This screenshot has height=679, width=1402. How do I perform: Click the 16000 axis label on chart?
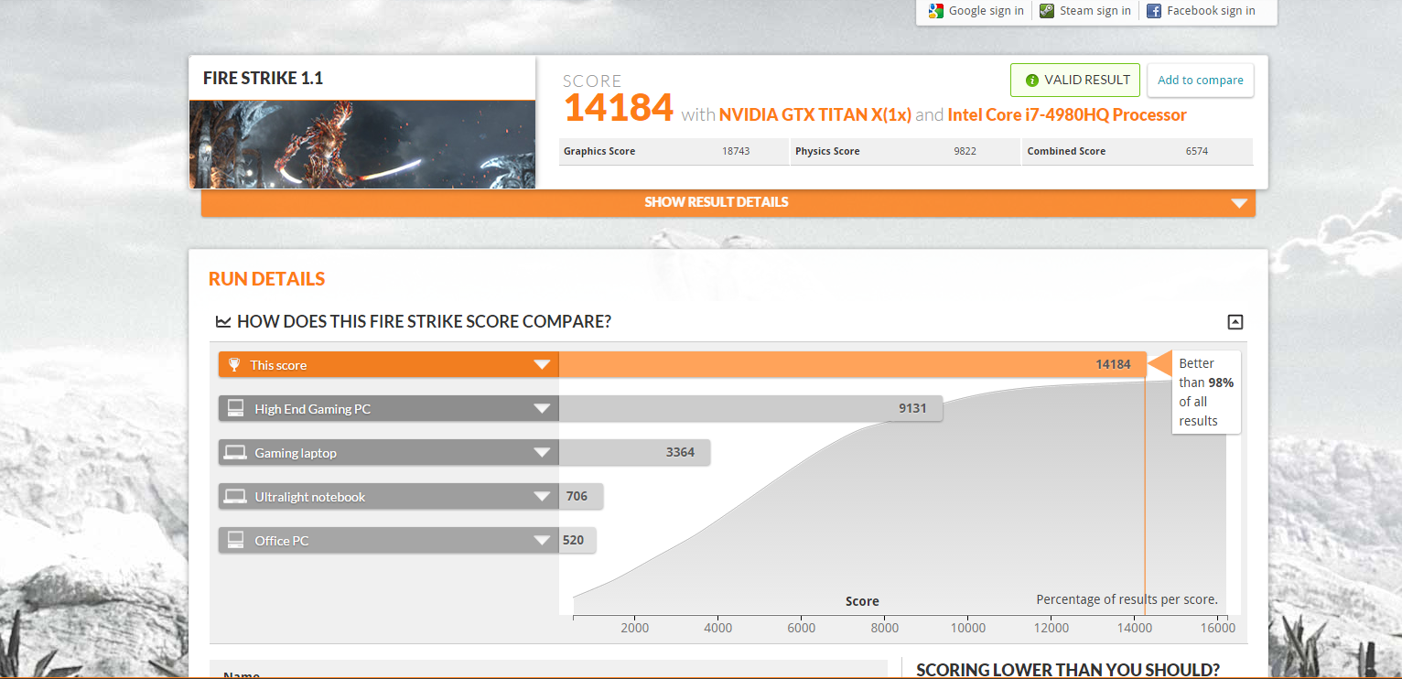pyautogui.click(x=1218, y=628)
